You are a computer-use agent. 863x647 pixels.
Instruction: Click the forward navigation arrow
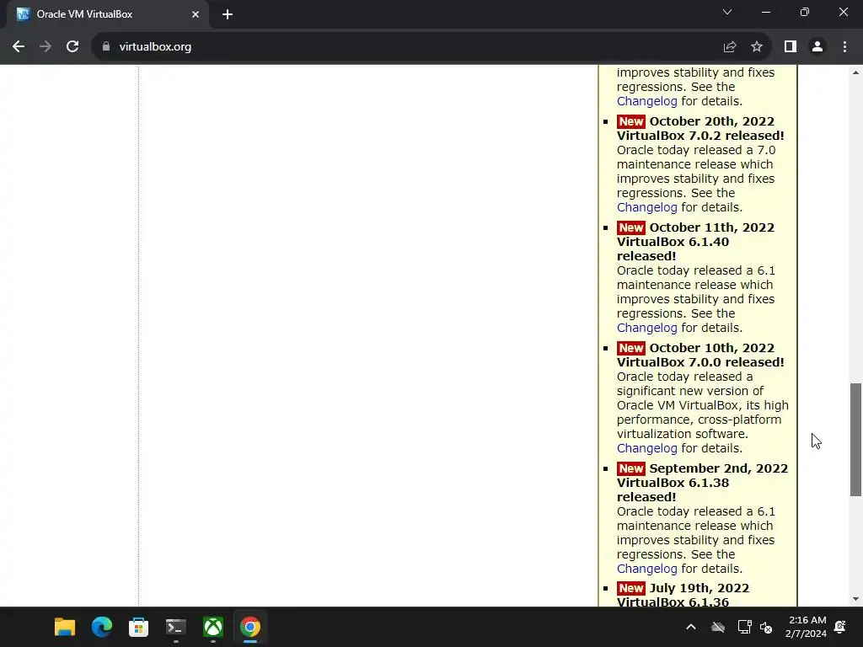(x=46, y=47)
